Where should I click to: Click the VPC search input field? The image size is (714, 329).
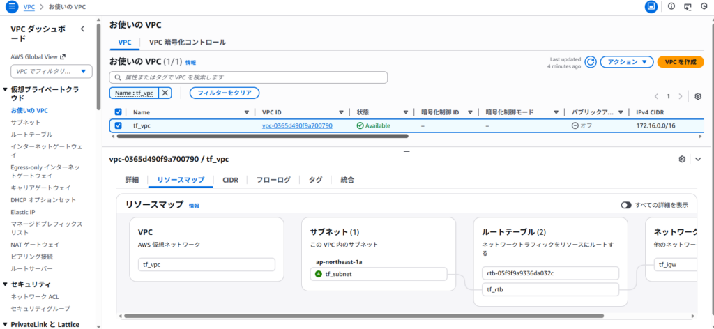click(248, 77)
